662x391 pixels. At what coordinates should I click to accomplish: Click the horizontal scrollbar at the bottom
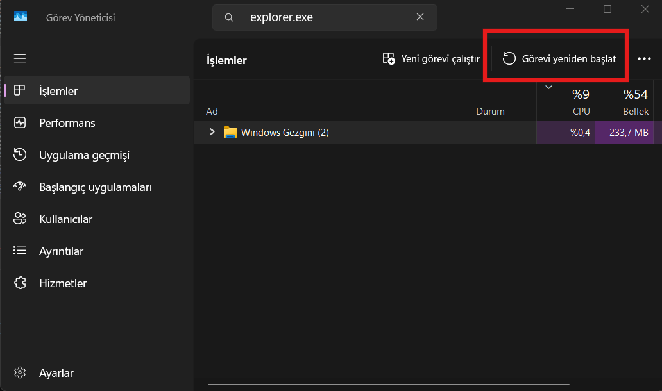pos(389,384)
